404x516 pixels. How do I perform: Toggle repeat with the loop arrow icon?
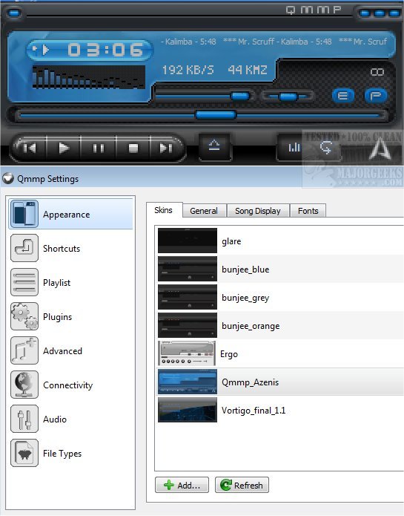[x=326, y=148]
